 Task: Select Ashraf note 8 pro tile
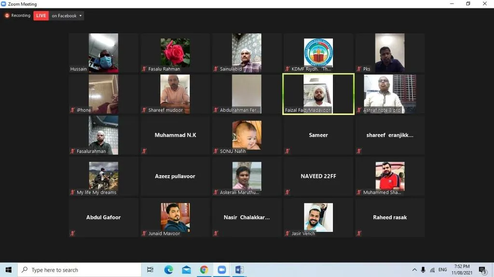tap(390, 94)
